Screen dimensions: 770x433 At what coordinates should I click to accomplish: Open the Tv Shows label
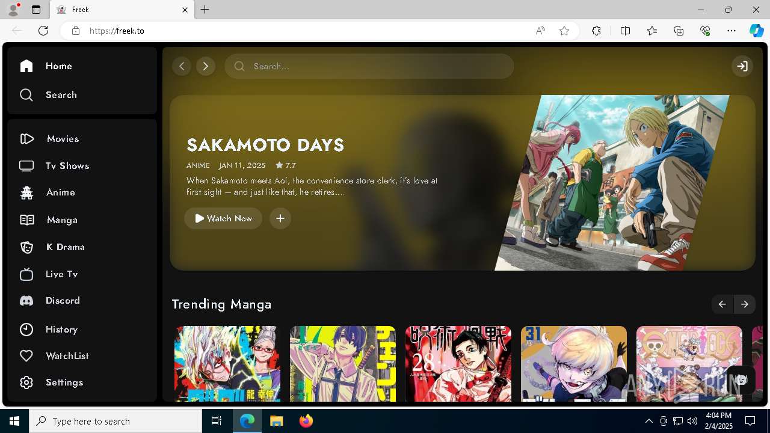coord(67,166)
